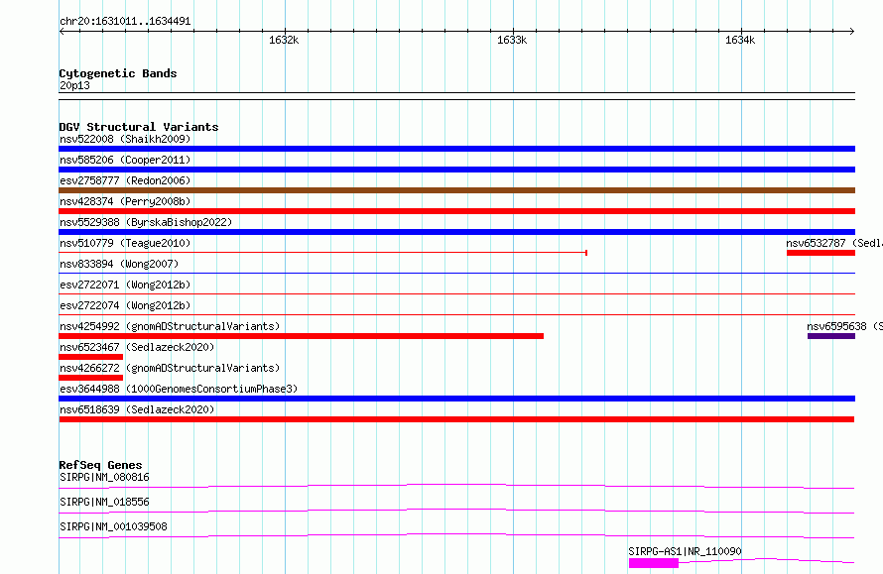The image size is (883, 574).
Task: Click the red nsv6518639 variant bar
Action: pyautogui.click(x=456, y=419)
